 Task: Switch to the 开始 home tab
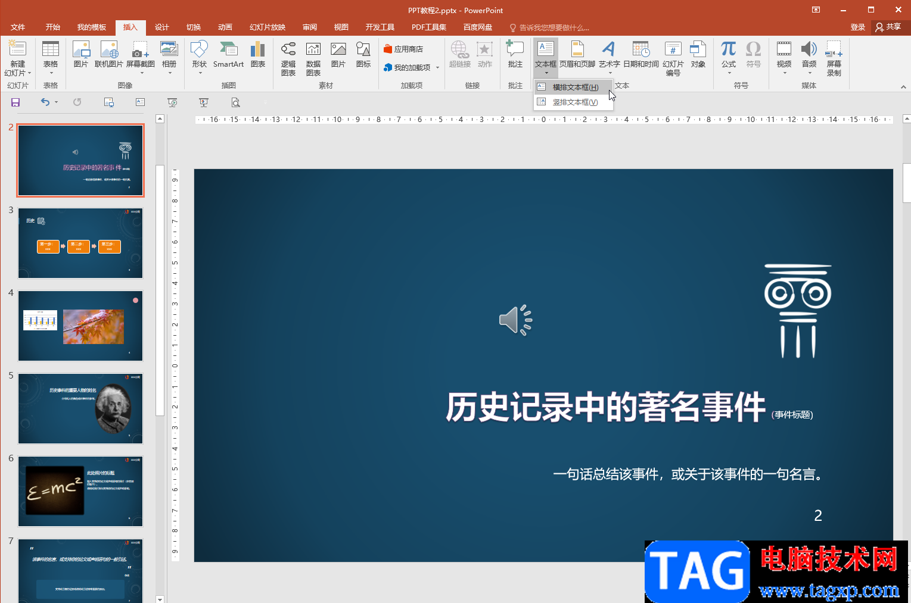pyautogui.click(x=53, y=27)
